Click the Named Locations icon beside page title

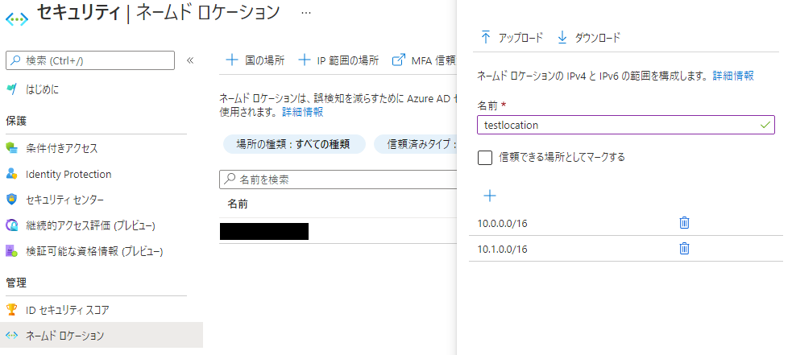17,19
